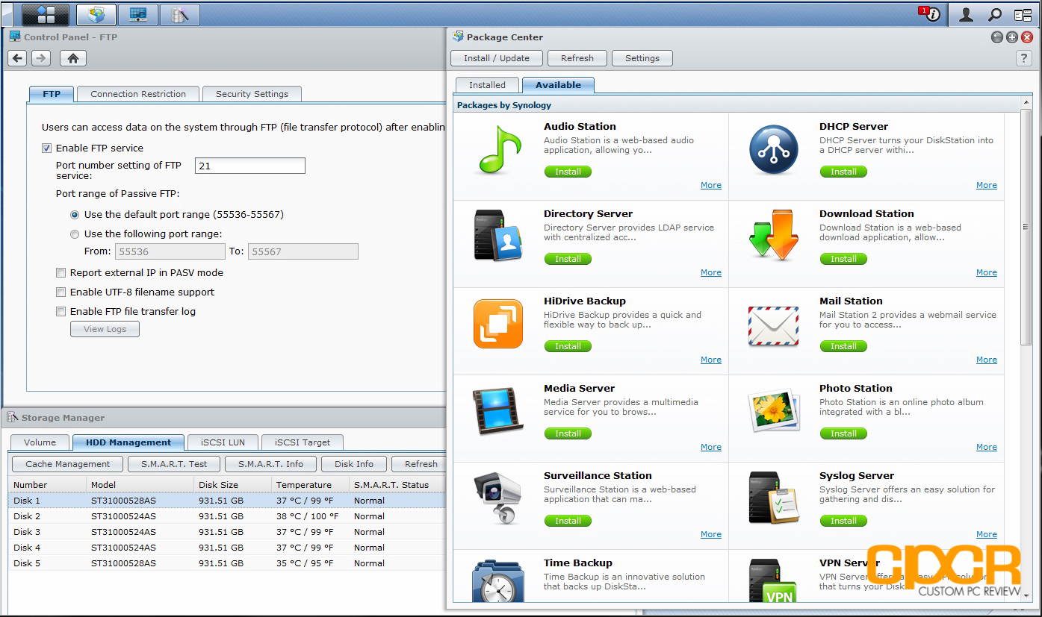Image resolution: width=1042 pixels, height=617 pixels.
Task: Click the Time Backup clock icon
Action: coord(498,580)
